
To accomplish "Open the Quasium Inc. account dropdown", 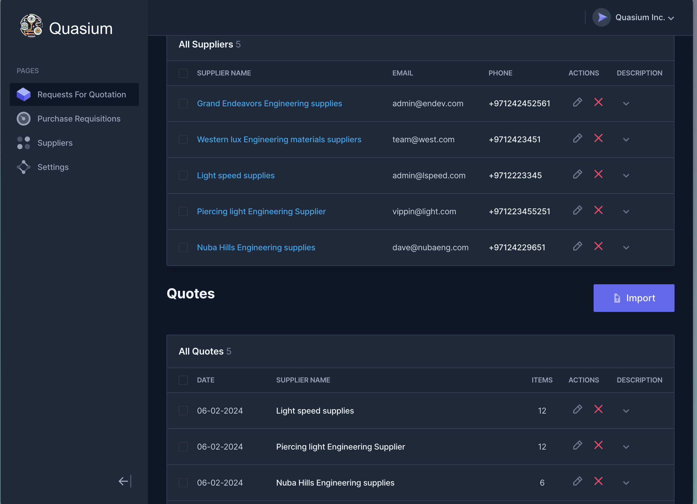I will [671, 18].
